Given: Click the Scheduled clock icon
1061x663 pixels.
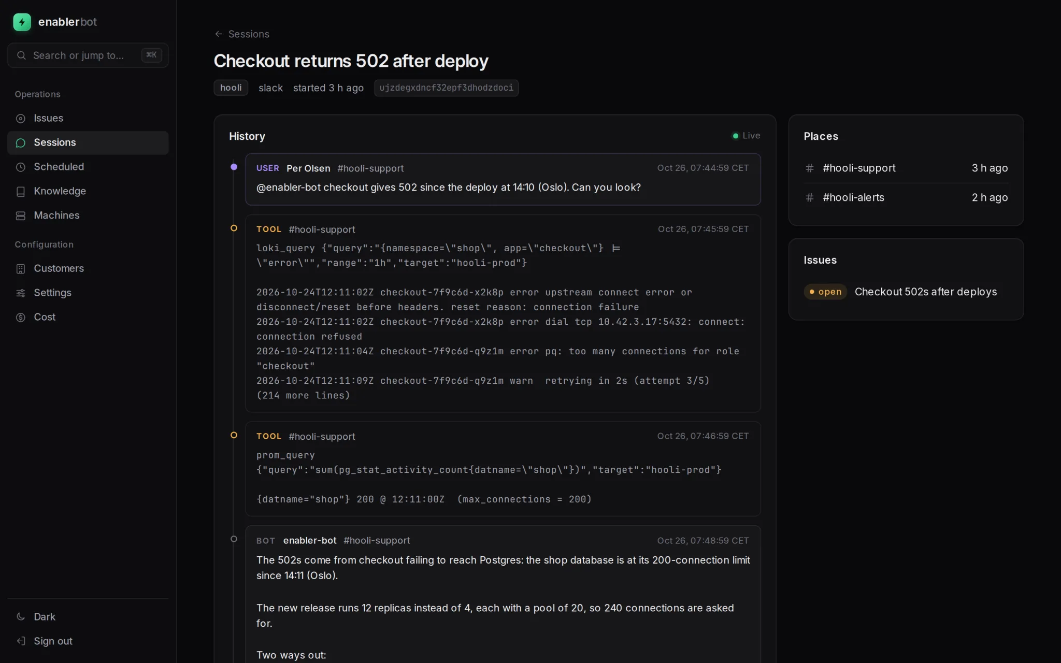Looking at the screenshot, I should (x=21, y=167).
